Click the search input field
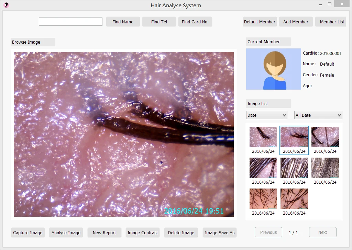352x250 pixels. tap(70, 21)
